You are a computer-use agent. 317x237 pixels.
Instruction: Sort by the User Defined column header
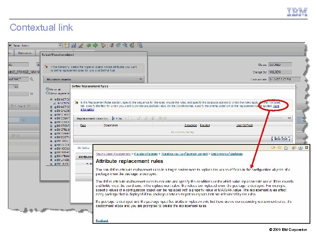[x=244, y=126]
